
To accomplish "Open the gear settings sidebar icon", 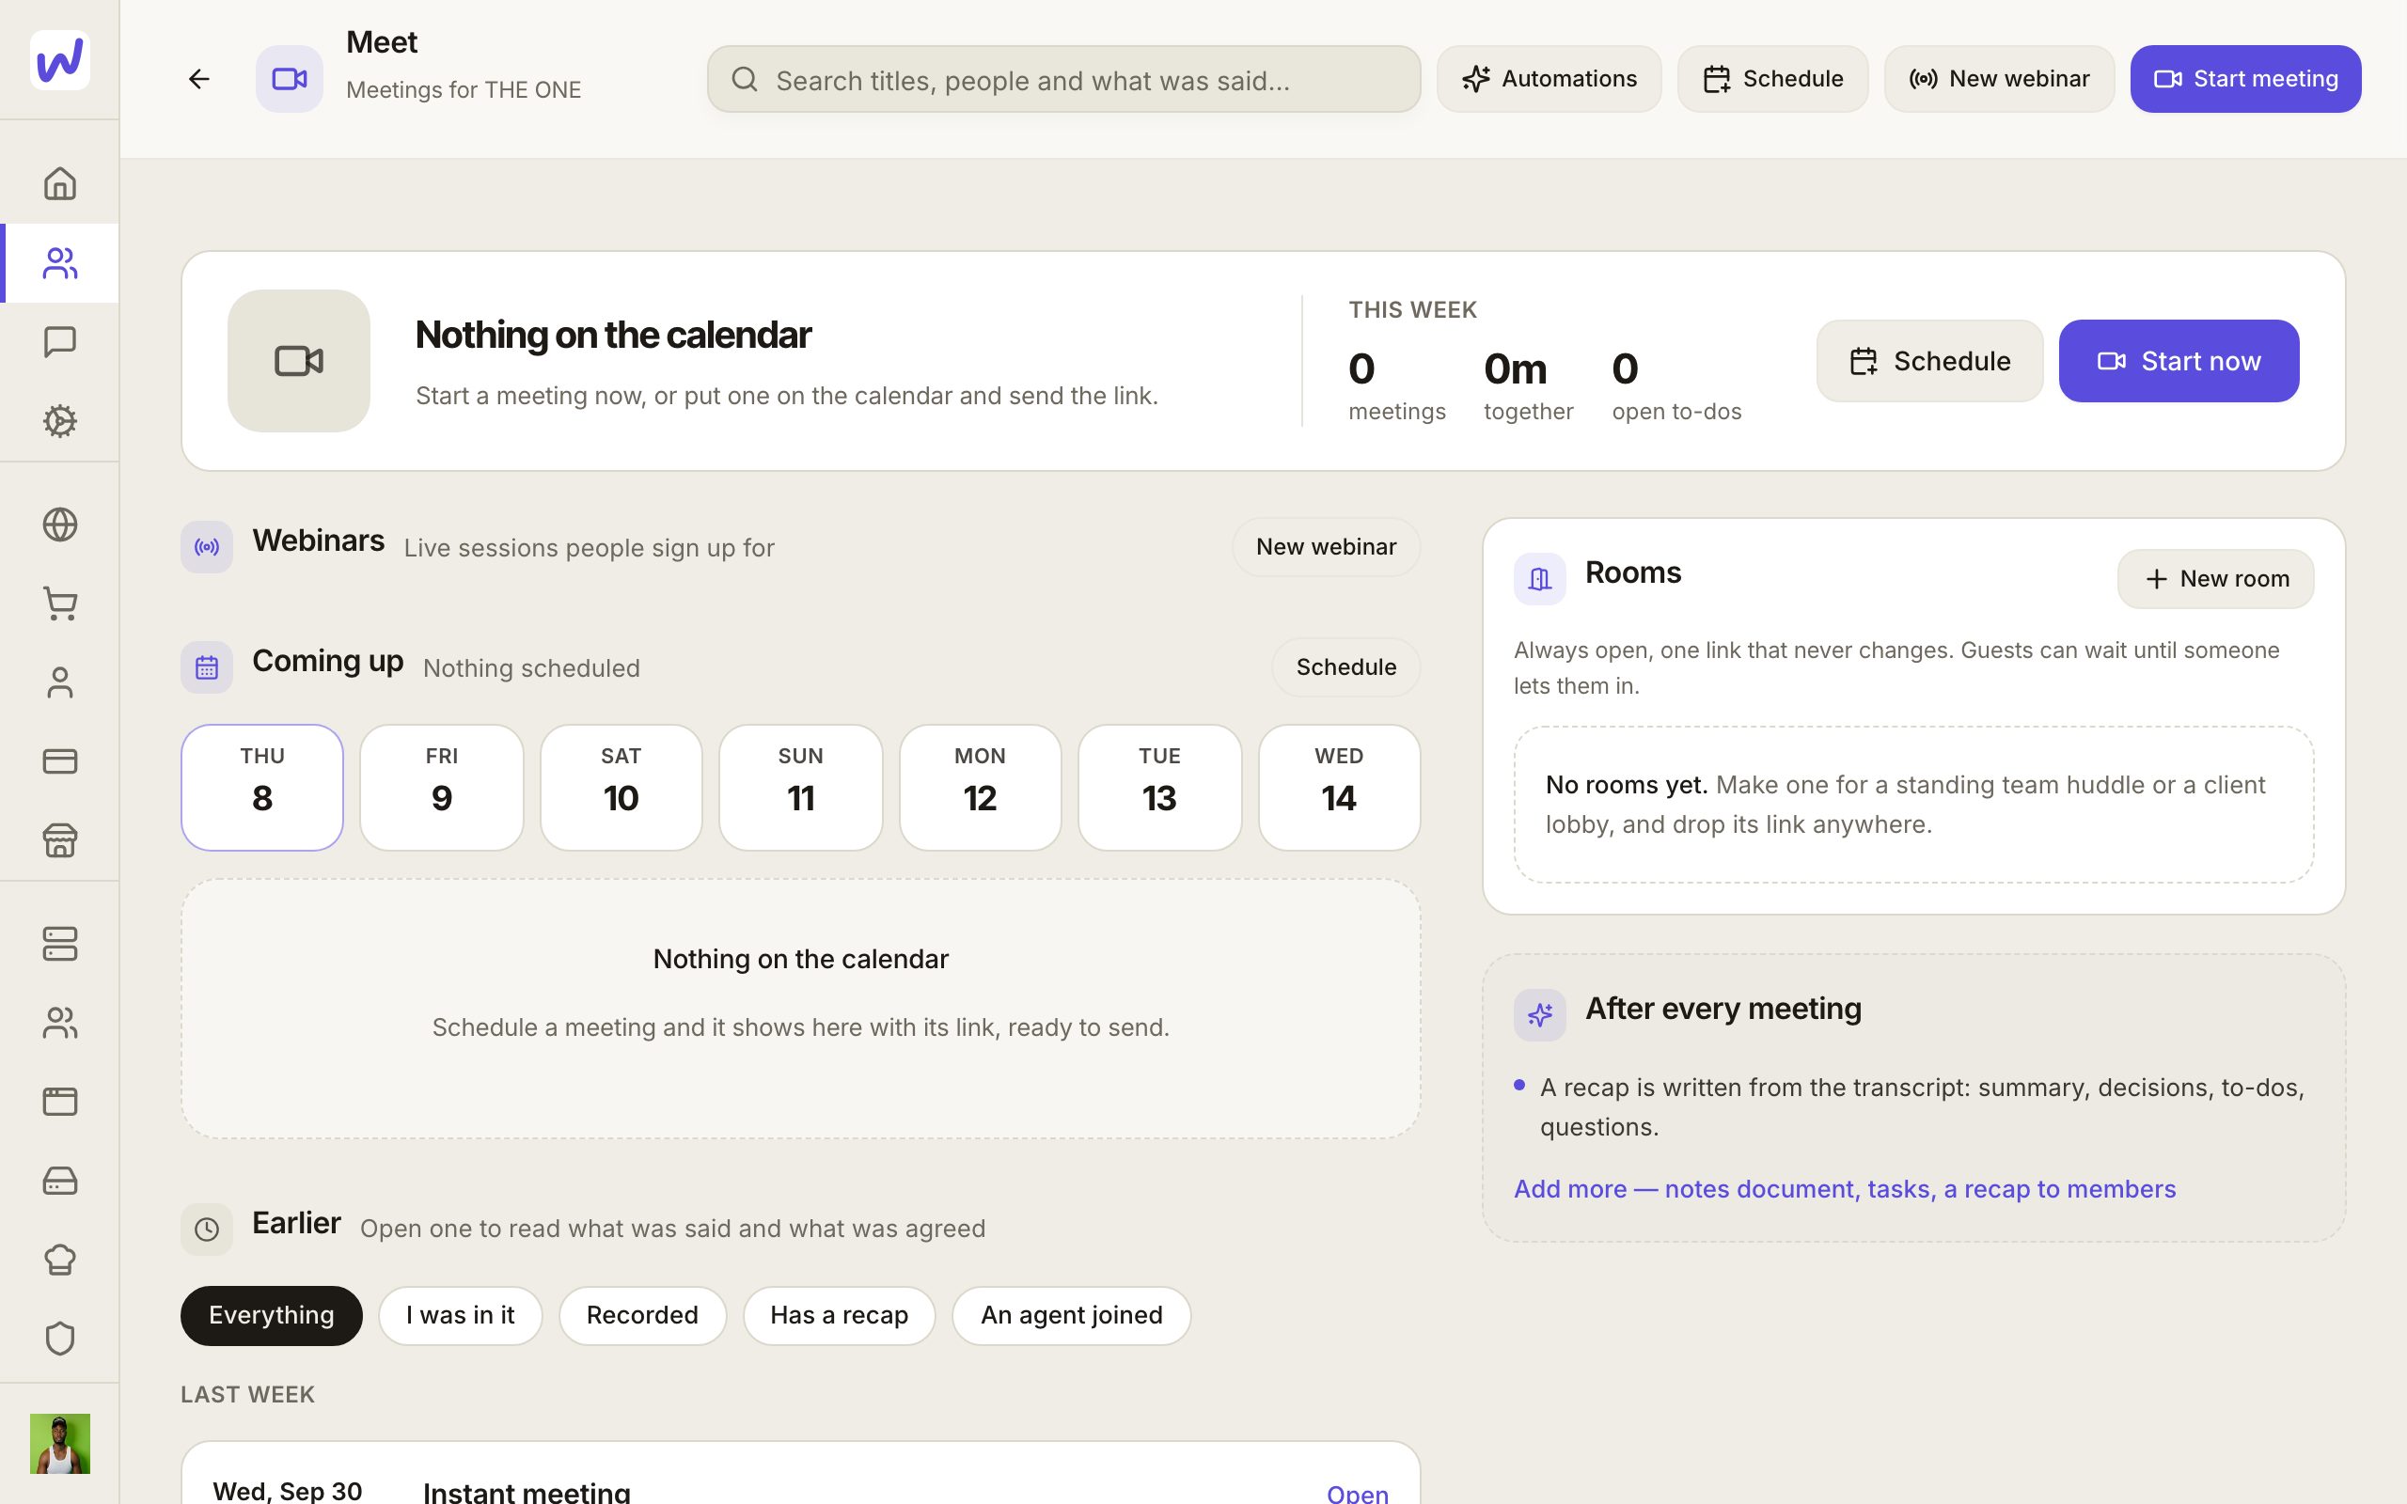I will [x=59, y=421].
